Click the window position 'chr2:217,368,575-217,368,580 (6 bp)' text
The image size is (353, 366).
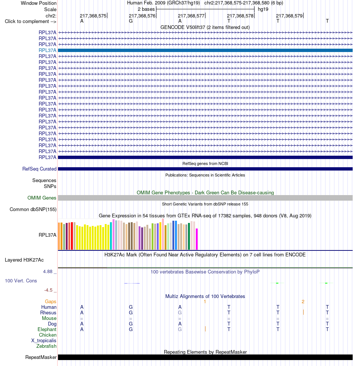[244, 3]
